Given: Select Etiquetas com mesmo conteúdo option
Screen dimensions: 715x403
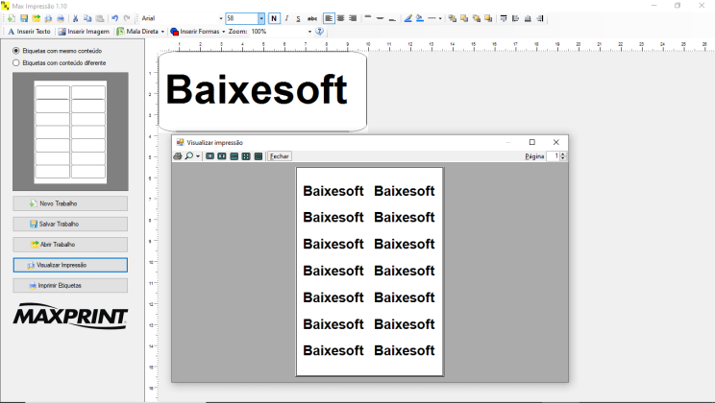Looking at the screenshot, I should point(58,51).
